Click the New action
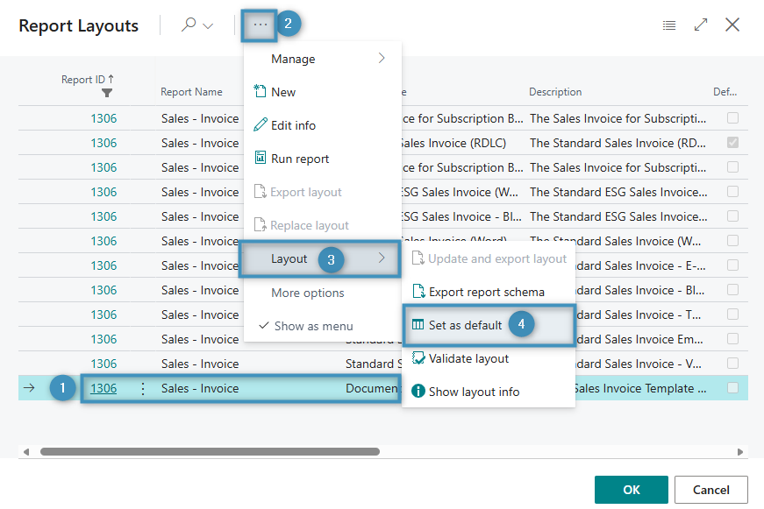The height and width of the screenshot is (509, 764). 322,92
